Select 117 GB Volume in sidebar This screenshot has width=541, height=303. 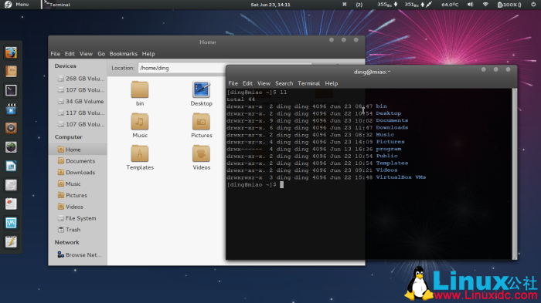pos(80,113)
